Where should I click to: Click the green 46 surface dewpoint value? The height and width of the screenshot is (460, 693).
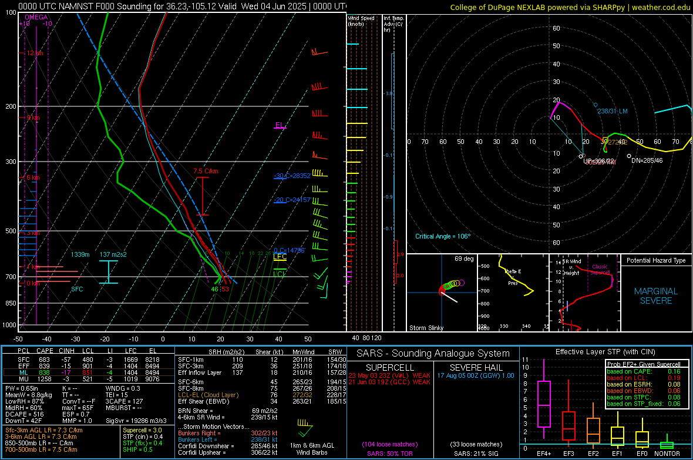point(215,289)
